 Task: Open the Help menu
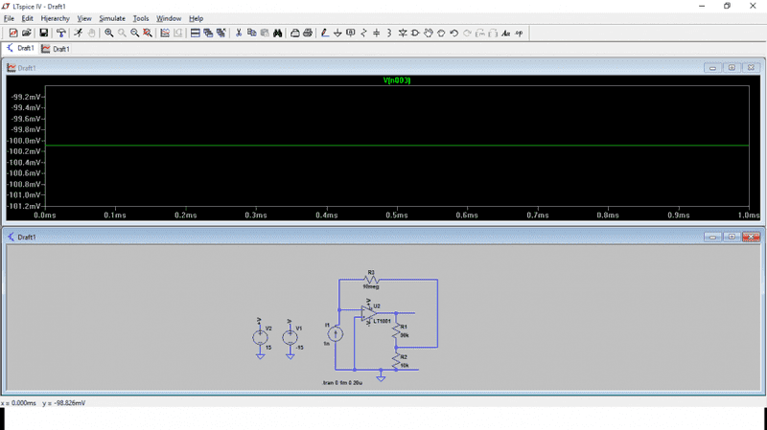(196, 18)
